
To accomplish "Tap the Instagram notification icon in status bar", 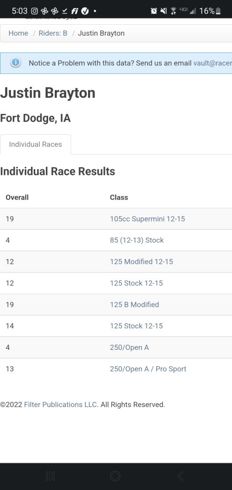I will coord(35,11).
